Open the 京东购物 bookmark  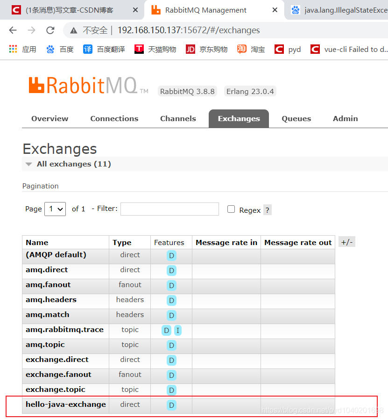click(206, 50)
